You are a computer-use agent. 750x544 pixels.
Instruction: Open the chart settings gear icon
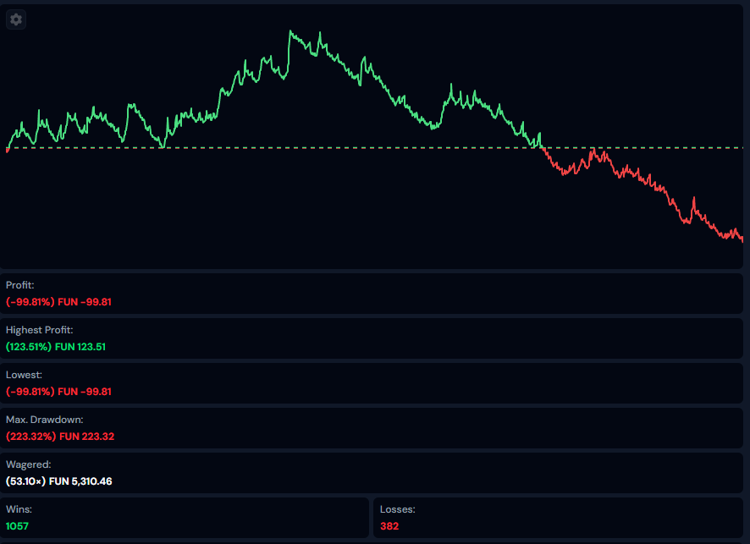click(16, 19)
